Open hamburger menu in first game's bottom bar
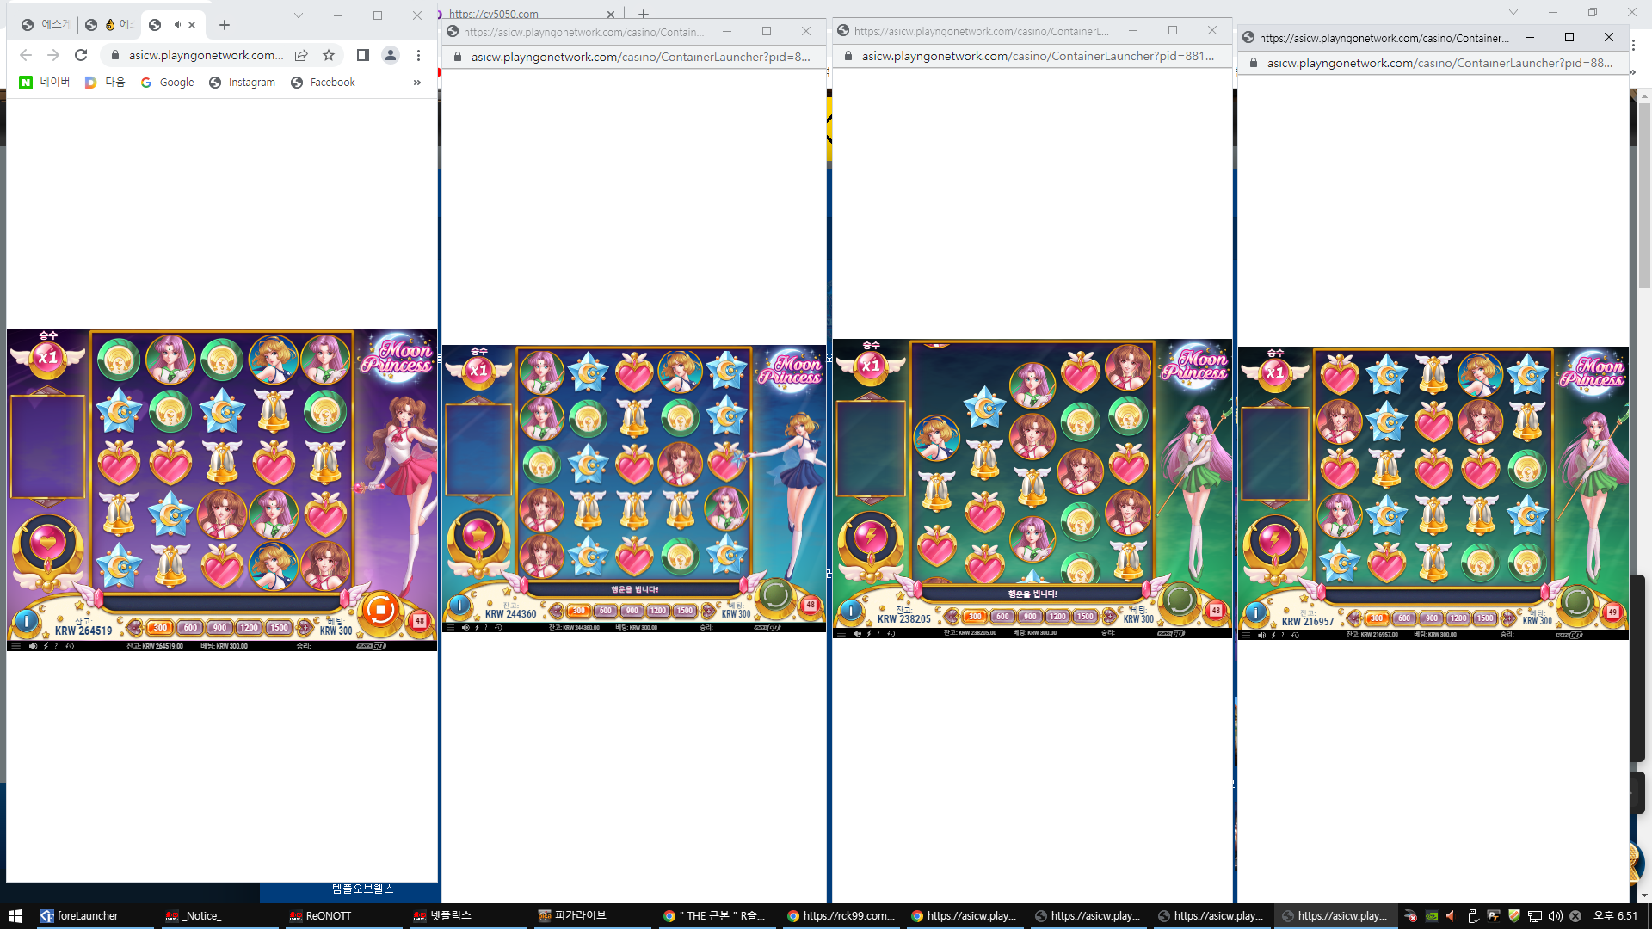This screenshot has height=929, width=1652. point(15,646)
